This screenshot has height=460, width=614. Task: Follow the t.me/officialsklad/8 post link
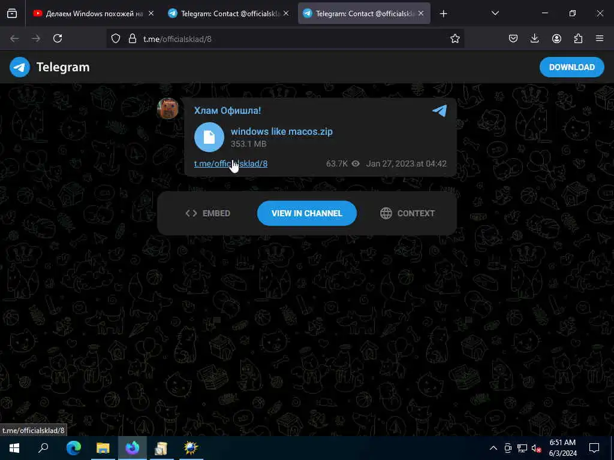231,164
